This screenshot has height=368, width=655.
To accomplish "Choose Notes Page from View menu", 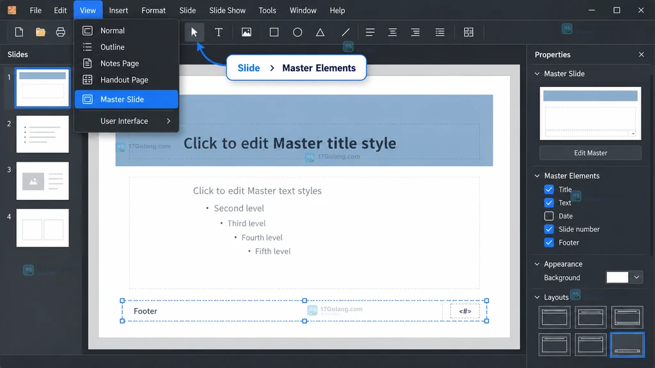I will [x=127, y=63].
